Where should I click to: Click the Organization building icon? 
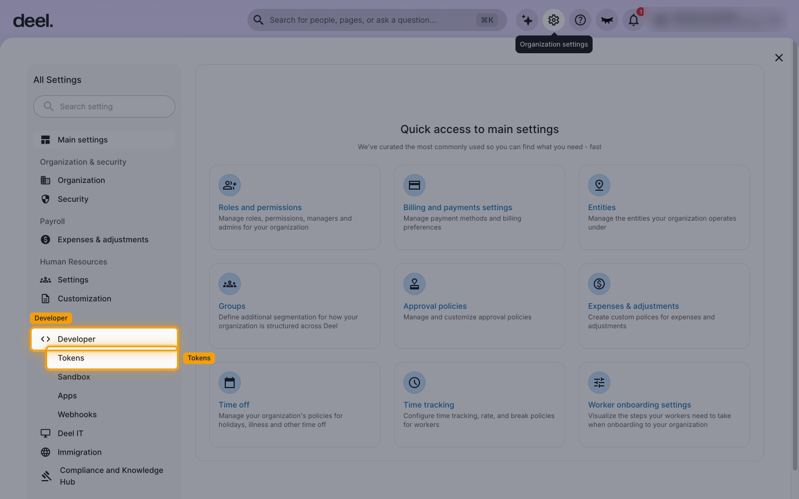tap(45, 180)
